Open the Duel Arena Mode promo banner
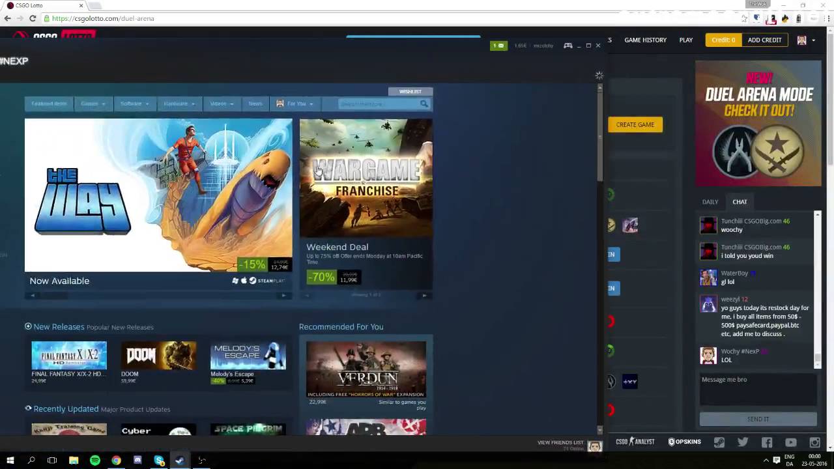The height and width of the screenshot is (469, 834). pyautogui.click(x=758, y=123)
